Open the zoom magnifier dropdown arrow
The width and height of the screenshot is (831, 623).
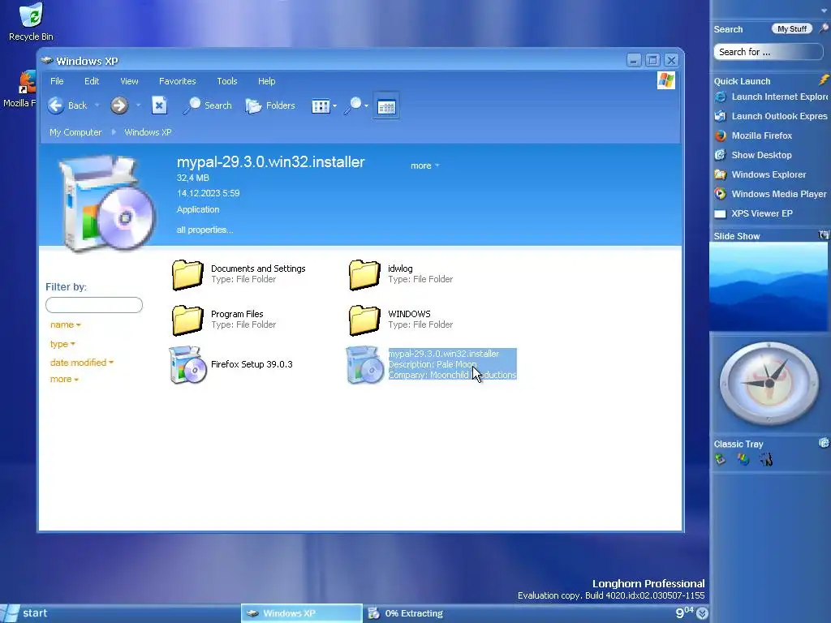tap(366, 106)
